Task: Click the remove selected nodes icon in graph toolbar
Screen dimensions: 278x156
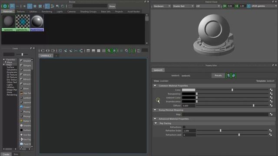Action: click(70, 51)
